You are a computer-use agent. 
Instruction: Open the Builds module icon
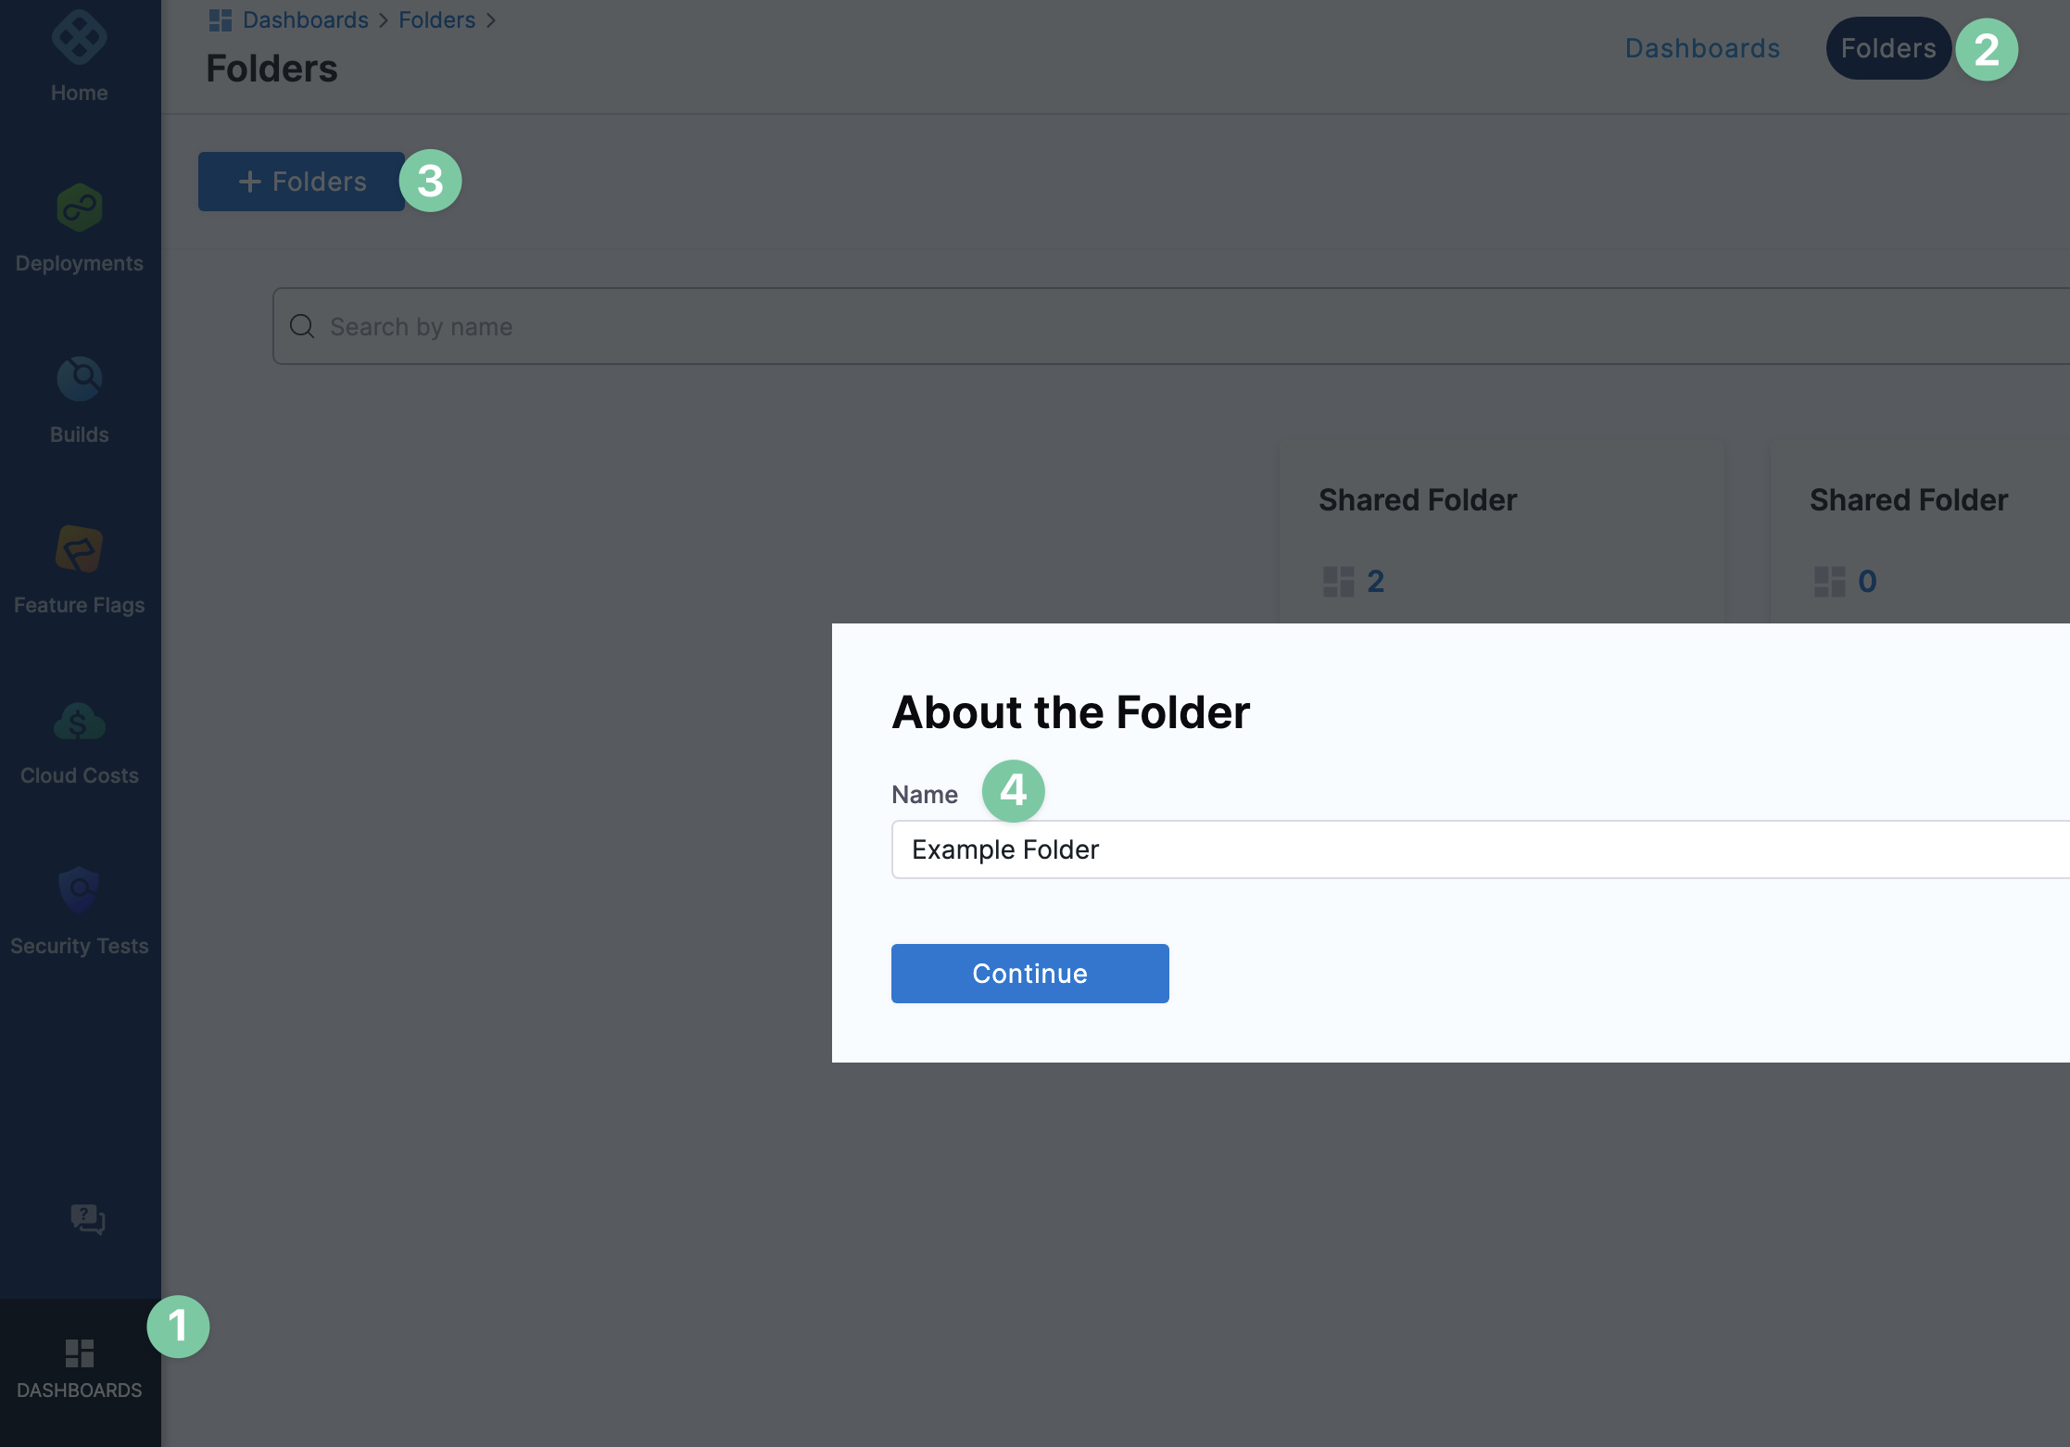coord(79,379)
